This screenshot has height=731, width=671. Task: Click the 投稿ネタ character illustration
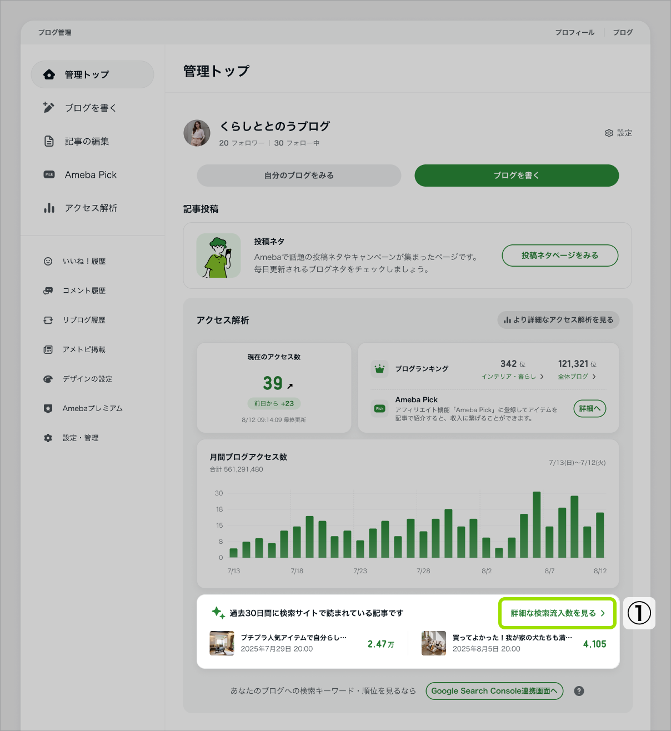pyautogui.click(x=218, y=256)
